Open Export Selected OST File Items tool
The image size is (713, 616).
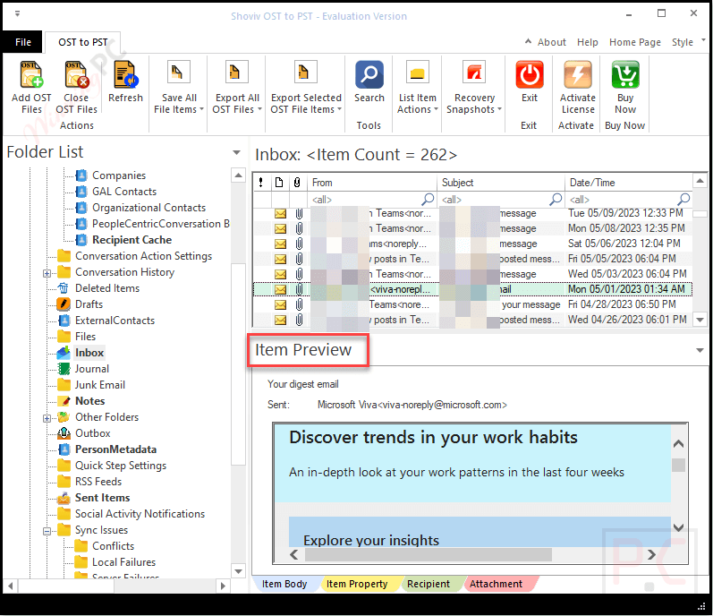click(x=306, y=88)
